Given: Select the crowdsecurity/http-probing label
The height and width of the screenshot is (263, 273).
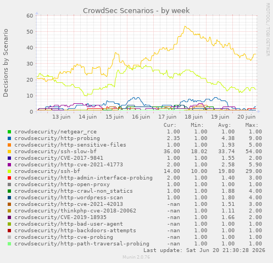Looking at the screenshot, I should 57,138.
